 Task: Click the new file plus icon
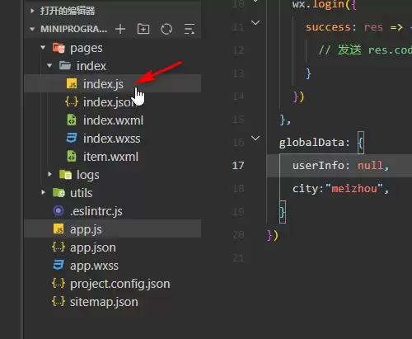(x=120, y=29)
